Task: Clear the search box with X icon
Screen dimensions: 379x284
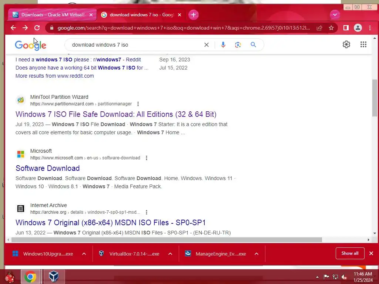Action: [x=207, y=45]
